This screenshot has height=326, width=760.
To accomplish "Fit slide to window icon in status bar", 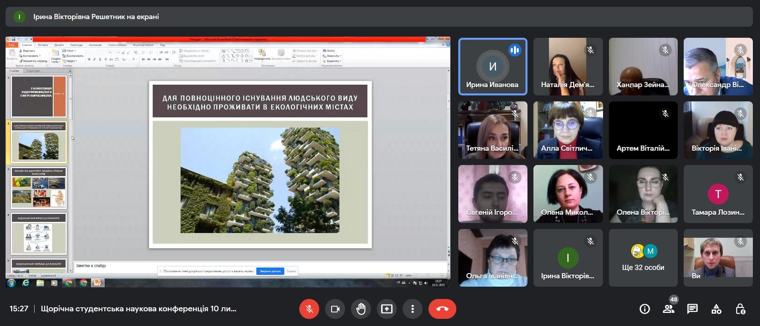I will tap(448, 276).
